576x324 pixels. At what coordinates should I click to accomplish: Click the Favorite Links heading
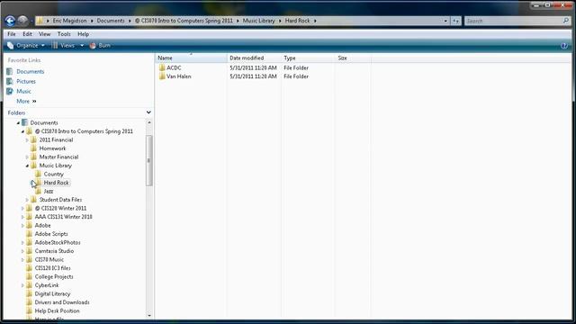click(24, 60)
